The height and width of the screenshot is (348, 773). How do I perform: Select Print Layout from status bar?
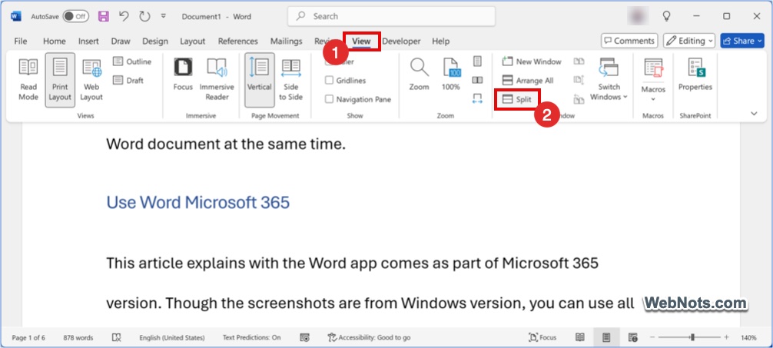point(606,338)
